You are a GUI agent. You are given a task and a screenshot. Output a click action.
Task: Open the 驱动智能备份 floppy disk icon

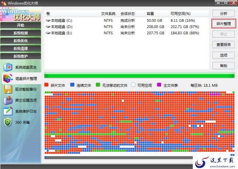point(8,89)
